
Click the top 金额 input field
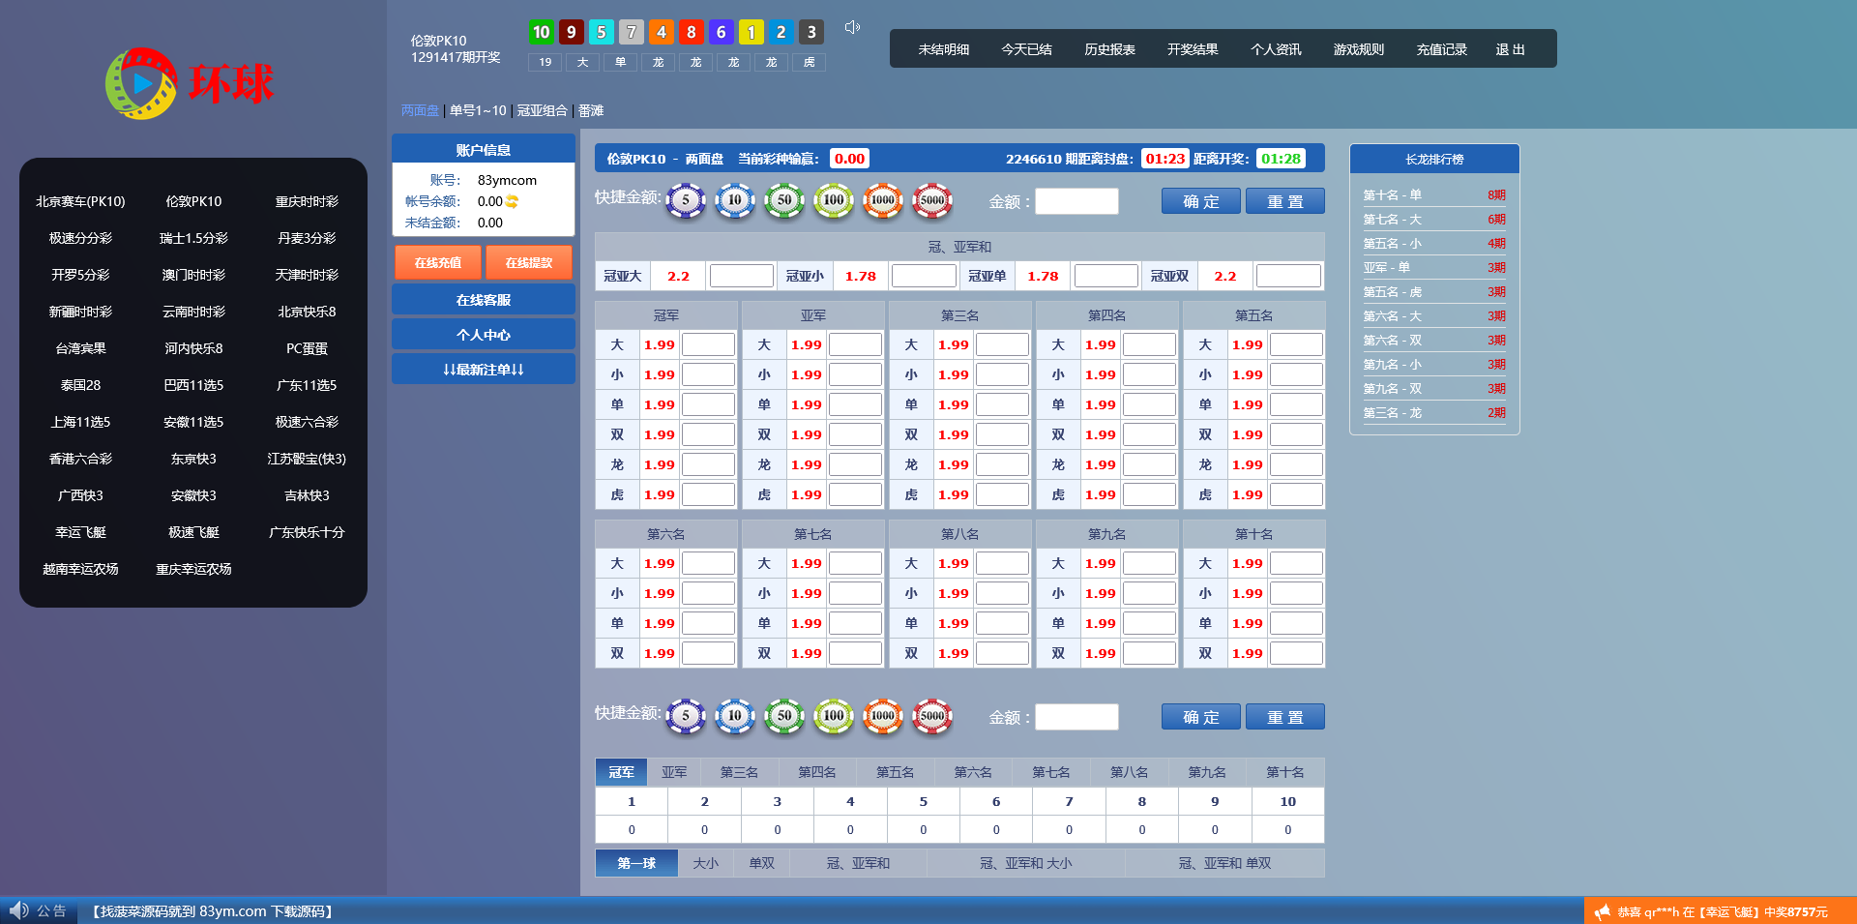tap(1076, 201)
